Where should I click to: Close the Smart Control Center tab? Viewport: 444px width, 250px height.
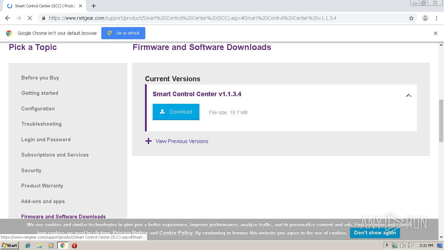point(81,6)
